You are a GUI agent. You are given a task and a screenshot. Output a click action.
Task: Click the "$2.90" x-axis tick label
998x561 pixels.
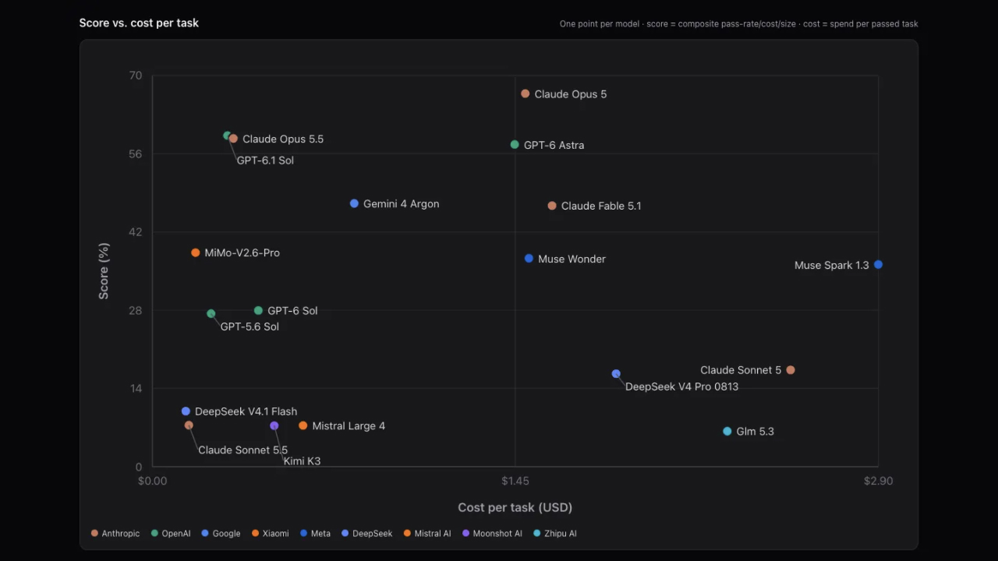(879, 481)
